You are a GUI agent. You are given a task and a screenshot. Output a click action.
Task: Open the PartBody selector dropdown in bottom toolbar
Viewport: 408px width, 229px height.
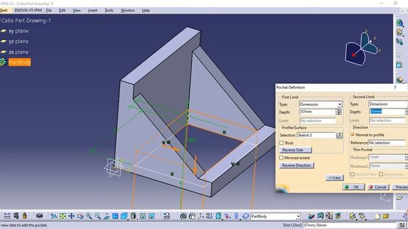point(298,216)
